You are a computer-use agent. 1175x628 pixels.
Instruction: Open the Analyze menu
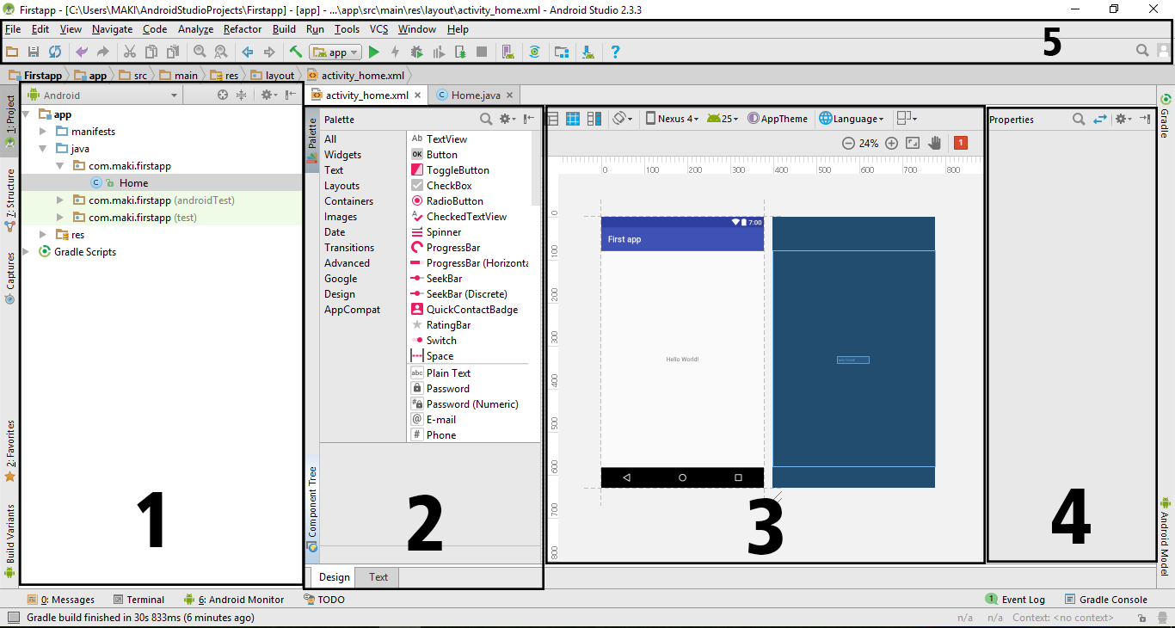(x=195, y=29)
